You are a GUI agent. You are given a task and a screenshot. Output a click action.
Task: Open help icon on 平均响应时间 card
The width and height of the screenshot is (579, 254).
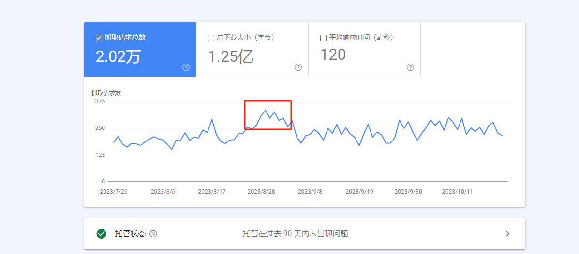tap(410, 67)
